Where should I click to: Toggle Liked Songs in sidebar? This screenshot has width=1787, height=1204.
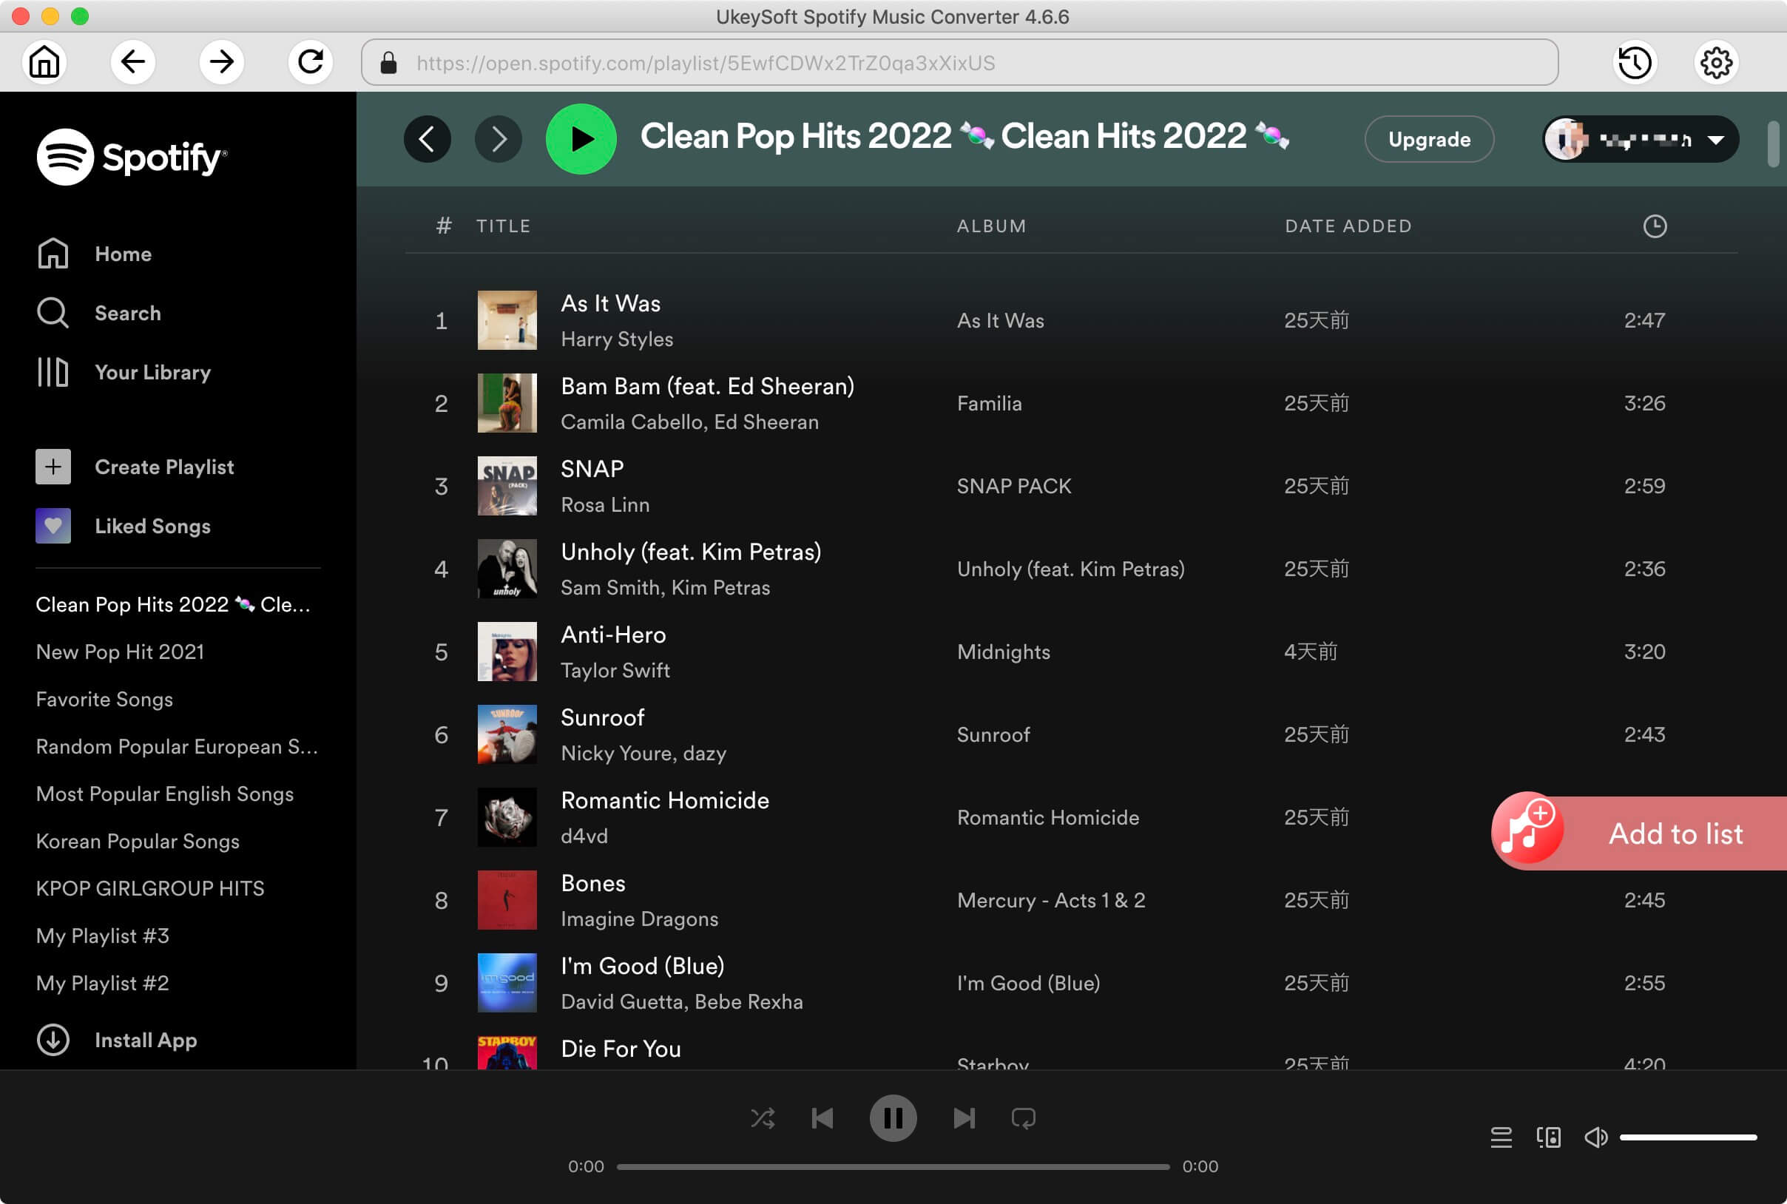click(153, 524)
